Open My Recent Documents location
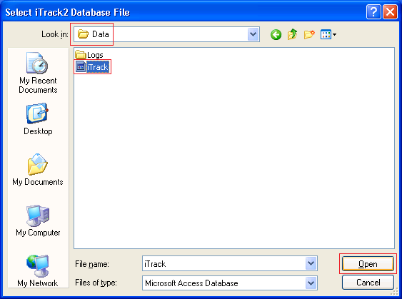Image resolution: width=402 pixels, height=299 pixels. pos(38,73)
